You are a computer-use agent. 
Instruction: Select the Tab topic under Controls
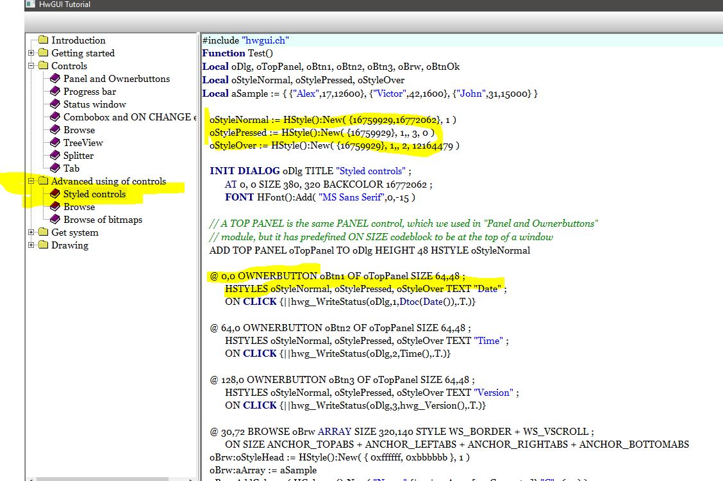point(71,168)
